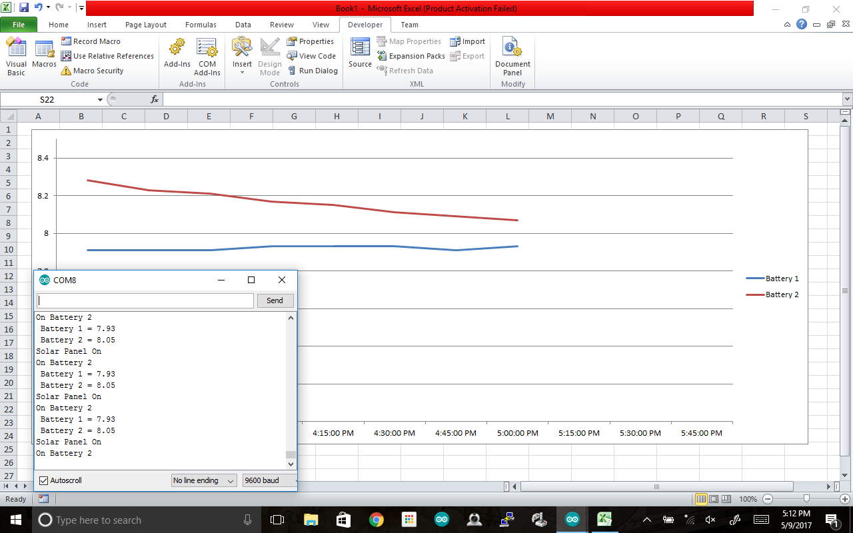This screenshot has width=853, height=533.
Task: Undo last action in Quick Access toolbar
Action: point(39,8)
